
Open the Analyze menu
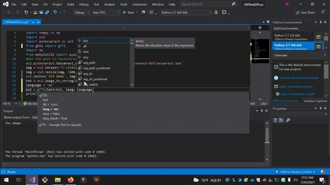point(109,5)
